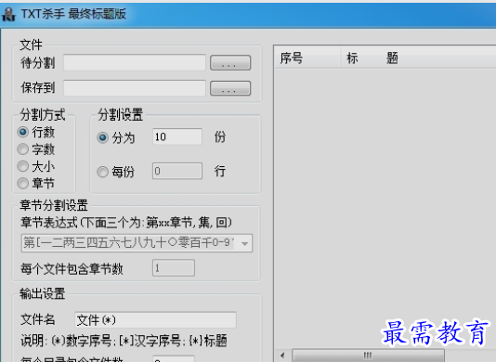Select the 行数 split mode radio button
The image size is (496, 362).
coord(23,132)
